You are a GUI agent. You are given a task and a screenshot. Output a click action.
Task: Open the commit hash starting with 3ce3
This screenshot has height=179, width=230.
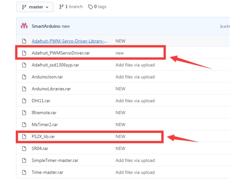[225, 27]
